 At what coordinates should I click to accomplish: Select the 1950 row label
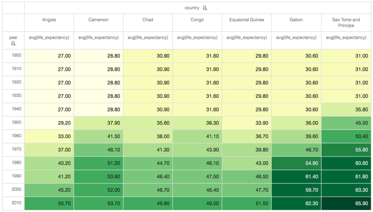(16, 122)
